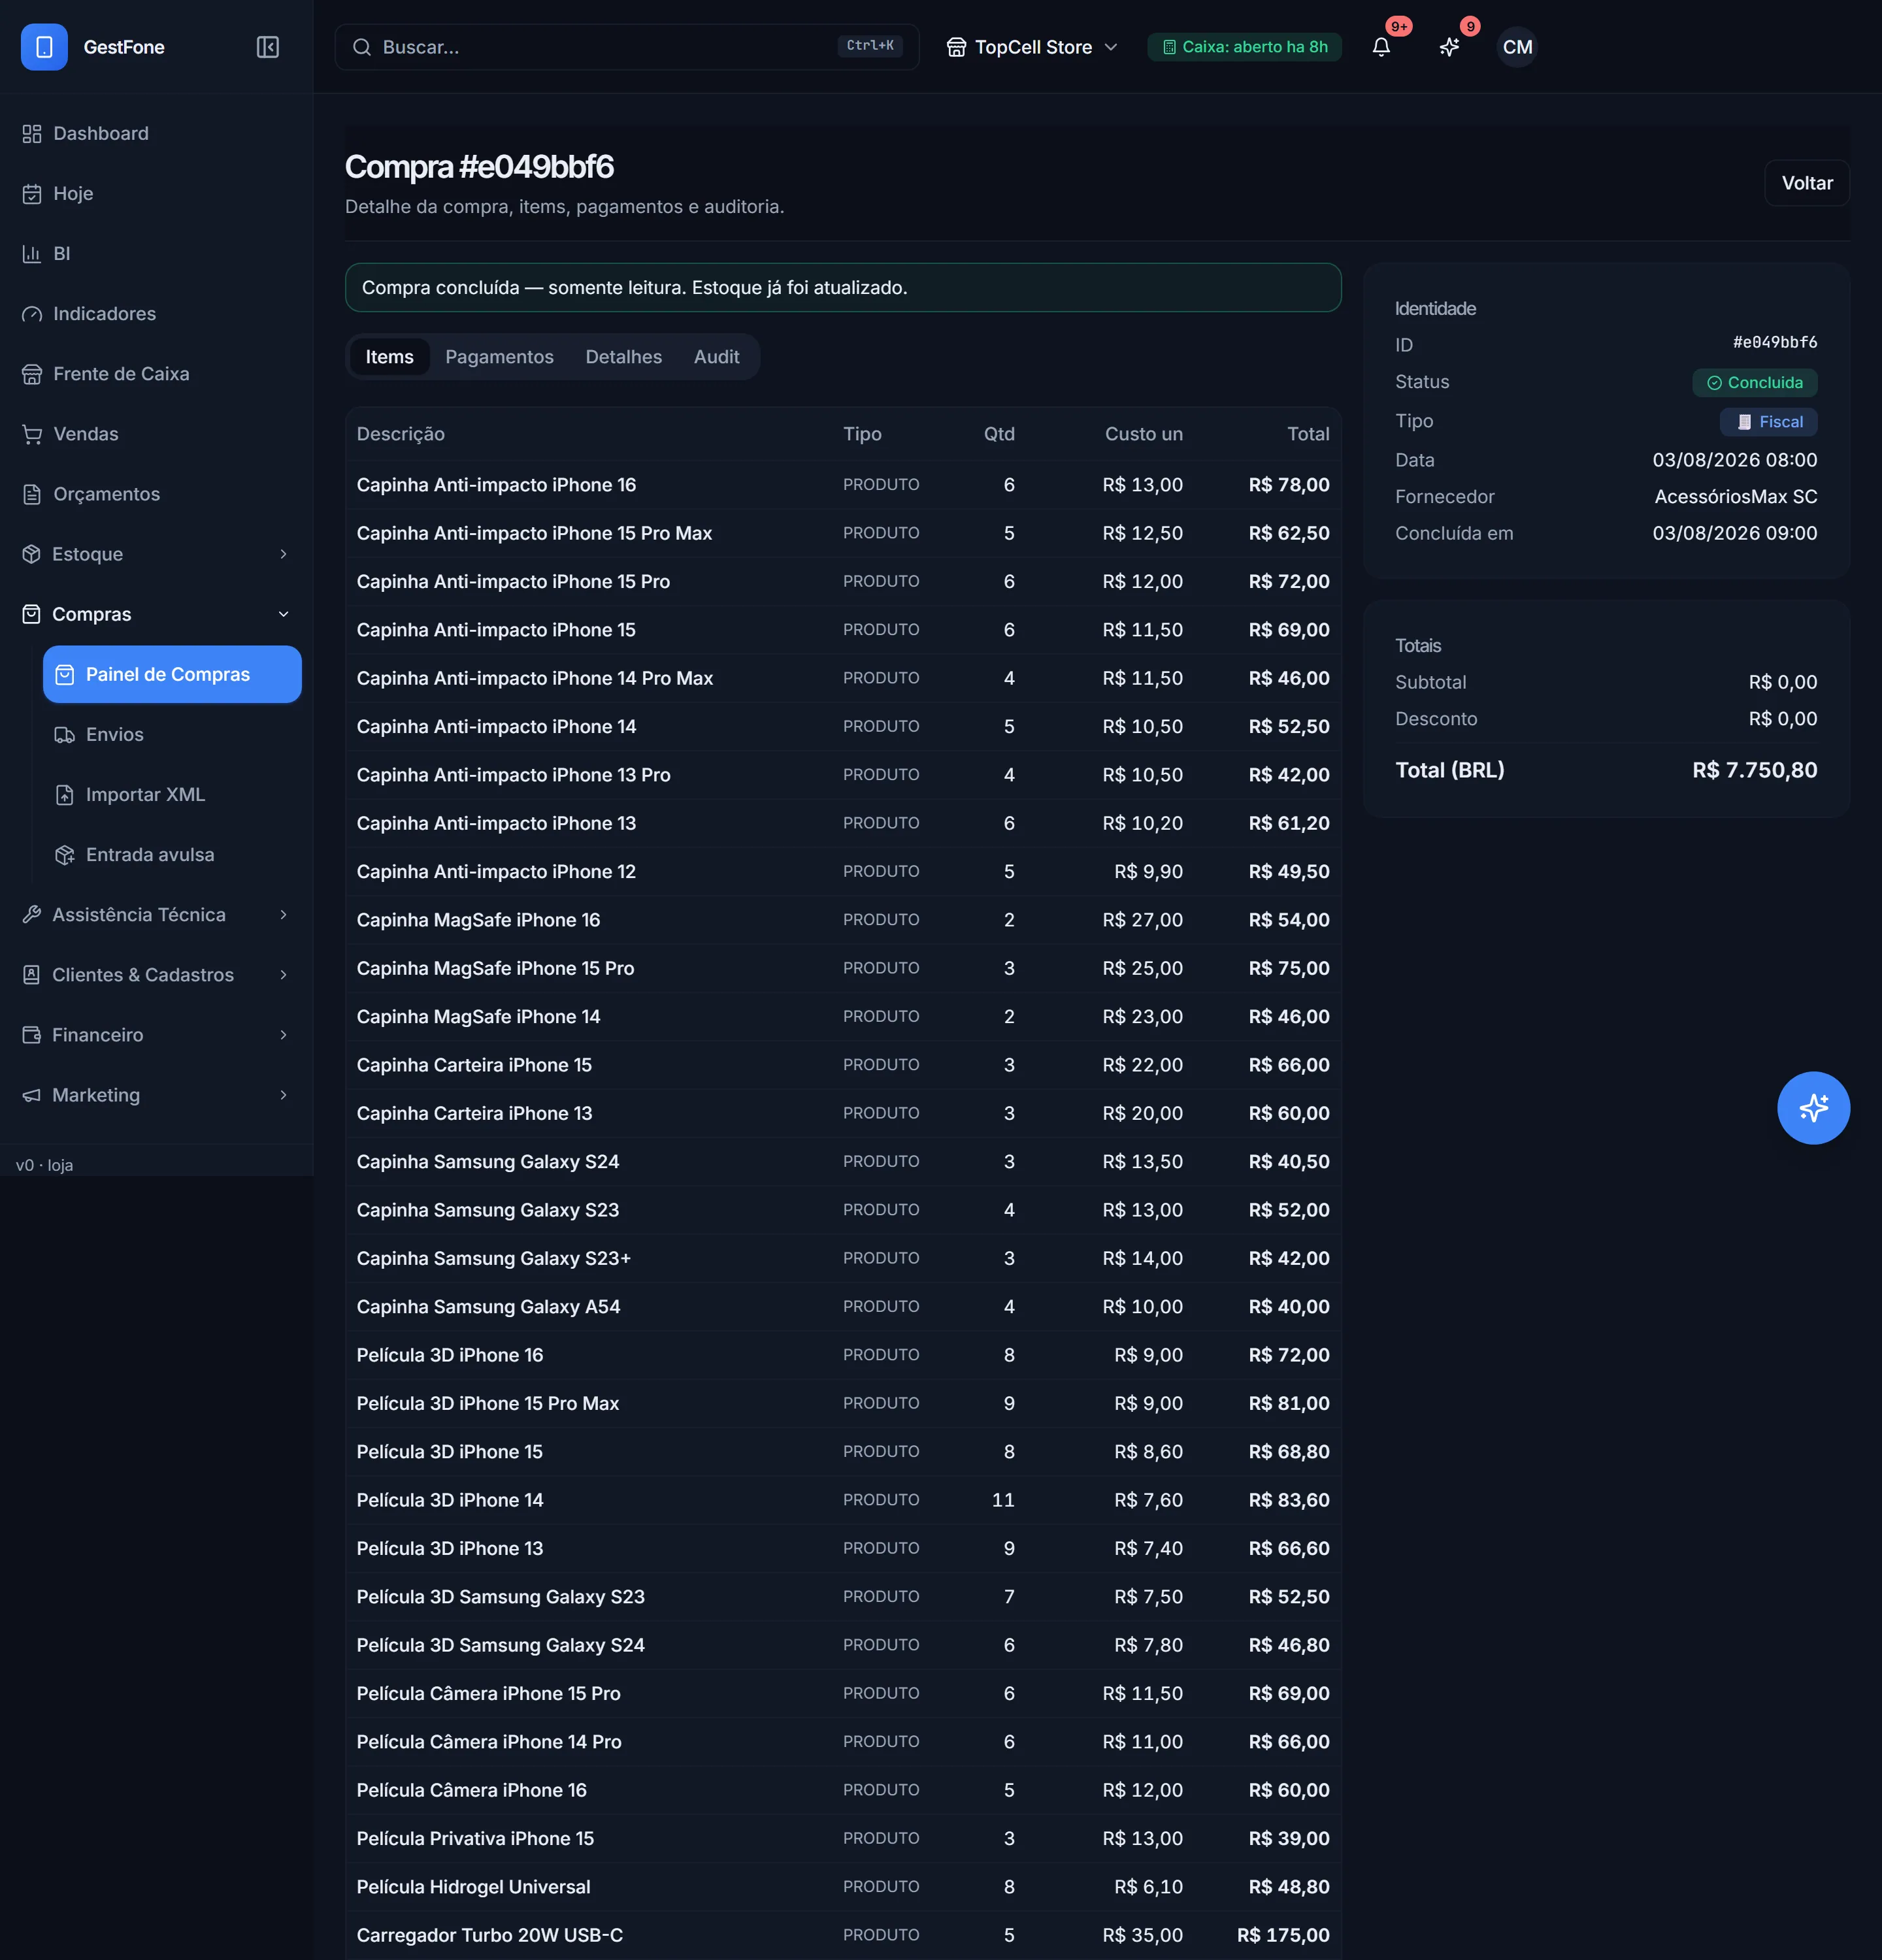This screenshot has width=1882, height=1960.
Task: Click the v0 · loja version label
Action: tap(44, 1165)
